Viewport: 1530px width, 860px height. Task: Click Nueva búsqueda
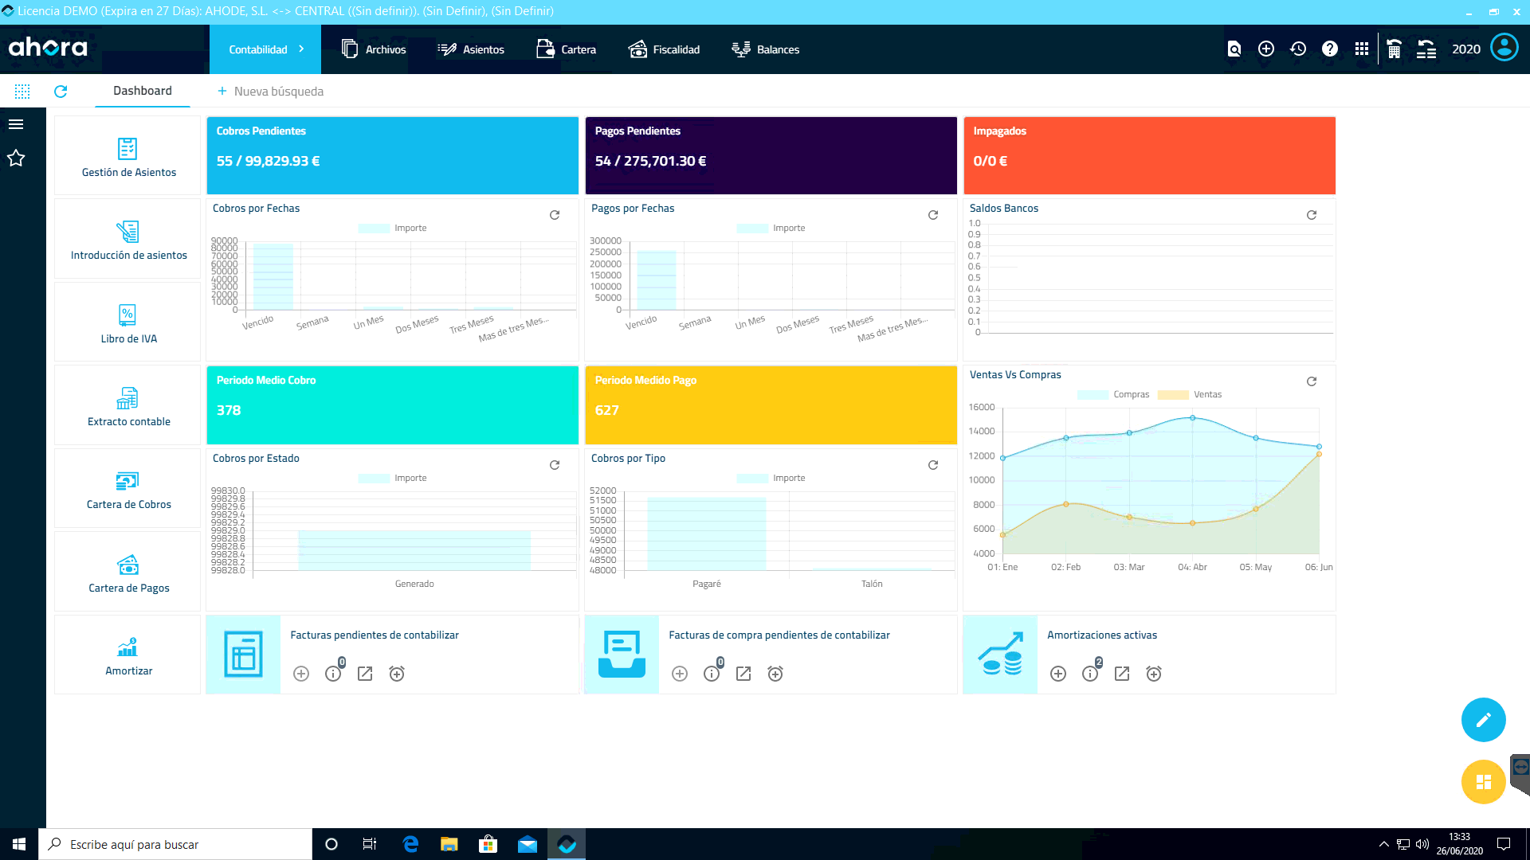click(x=270, y=92)
